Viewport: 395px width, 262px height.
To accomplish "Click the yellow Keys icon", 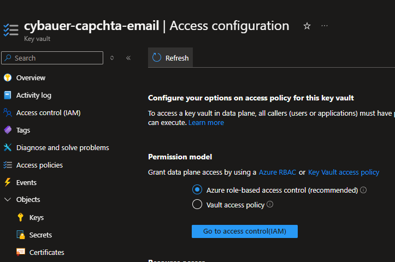I will pos(21,217).
